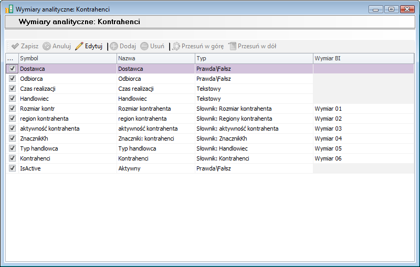Toggle the checkbox for Dostawca row
The image size is (420, 267).
[12, 69]
